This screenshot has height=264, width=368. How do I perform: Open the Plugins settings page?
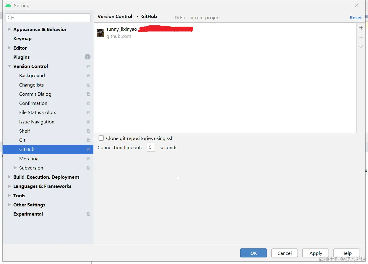(22, 57)
